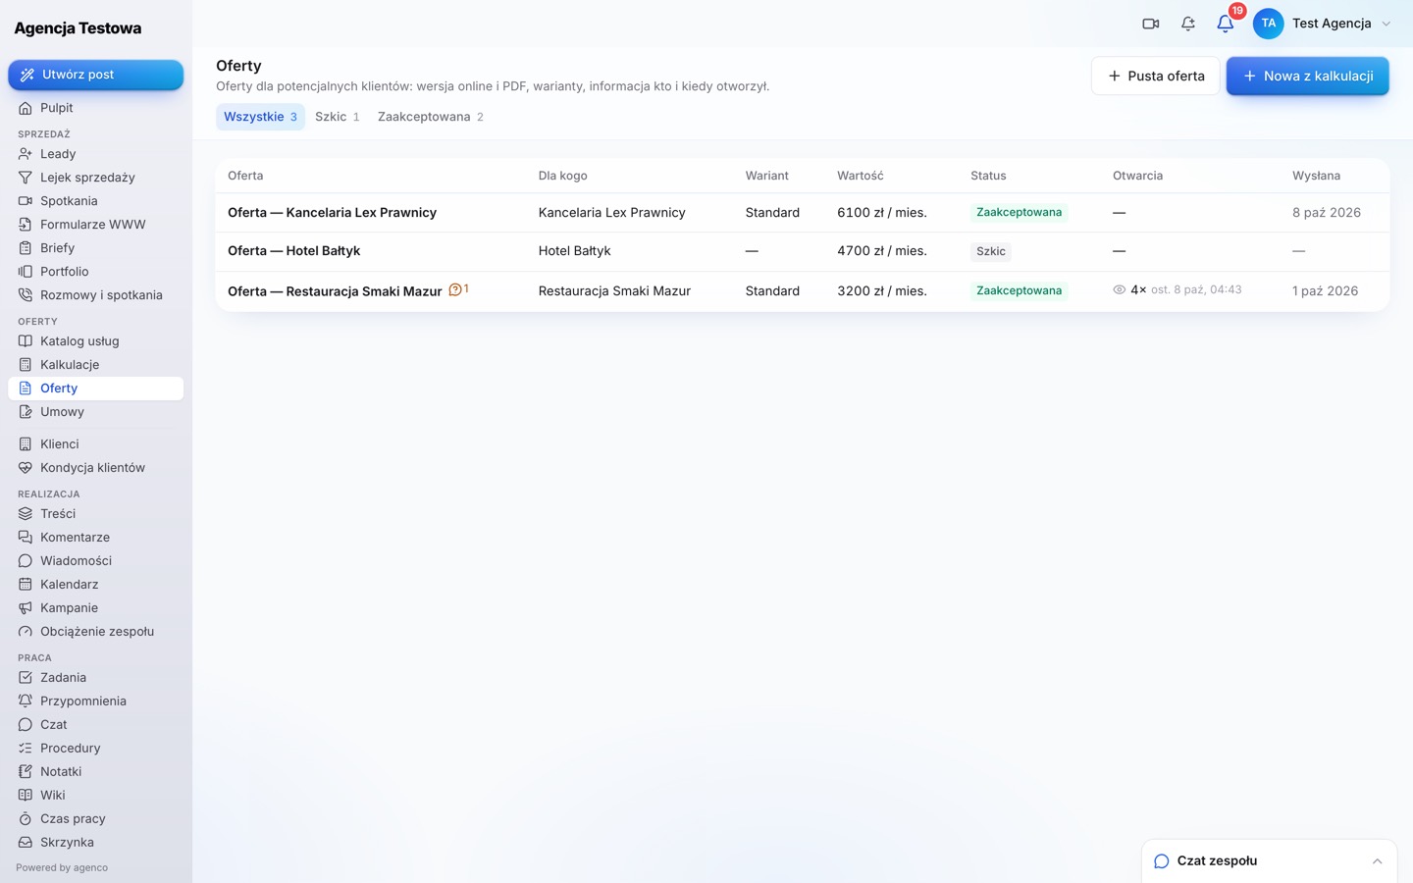Click the TA user avatar
Image resolution: width=1413 pixels, height=883 pixels.
tap(1269, 24)
